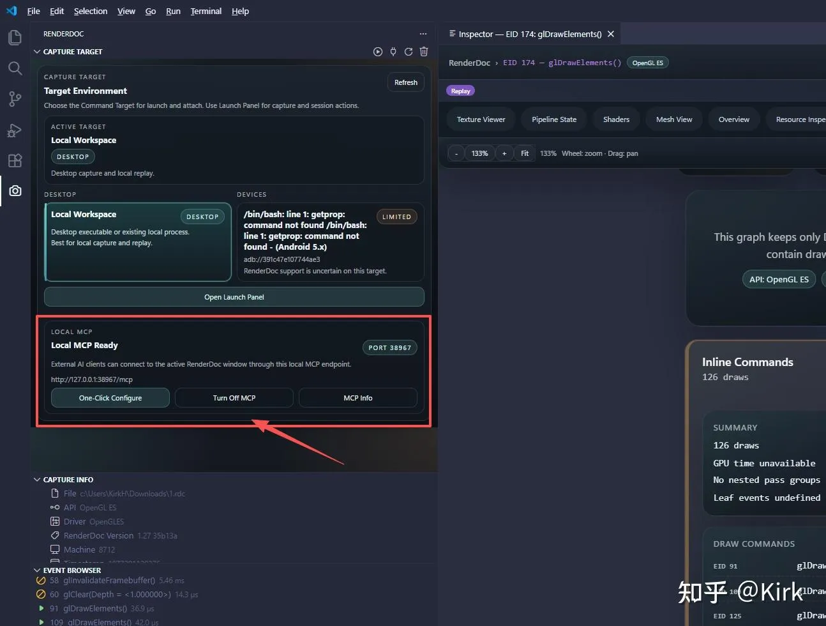
Task: Switch to the Mesh View tab
Action: pos(674,119)
